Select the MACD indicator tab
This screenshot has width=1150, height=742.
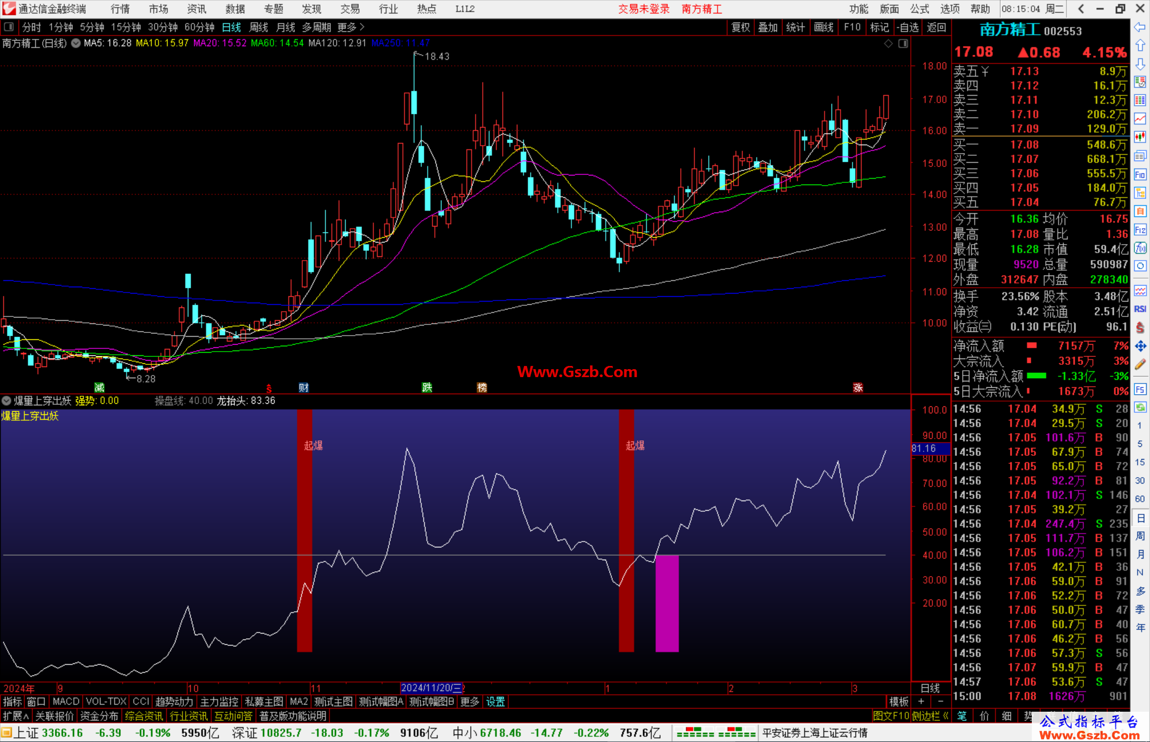click(x=65, y=702)
